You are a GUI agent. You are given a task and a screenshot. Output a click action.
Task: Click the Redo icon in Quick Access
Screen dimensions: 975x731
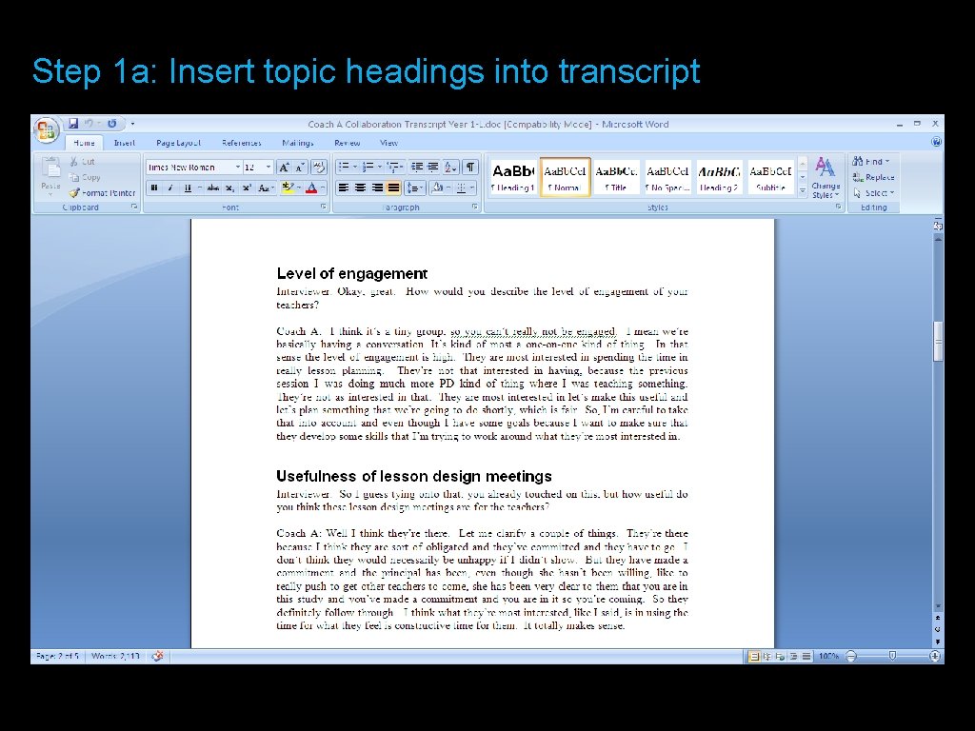(112, 124)
